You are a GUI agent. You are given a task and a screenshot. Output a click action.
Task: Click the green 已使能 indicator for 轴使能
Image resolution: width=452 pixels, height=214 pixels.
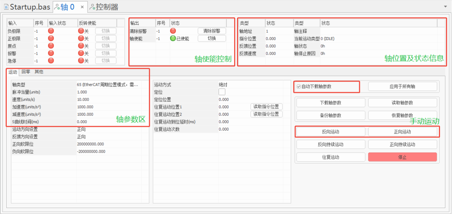pos(173,38)
